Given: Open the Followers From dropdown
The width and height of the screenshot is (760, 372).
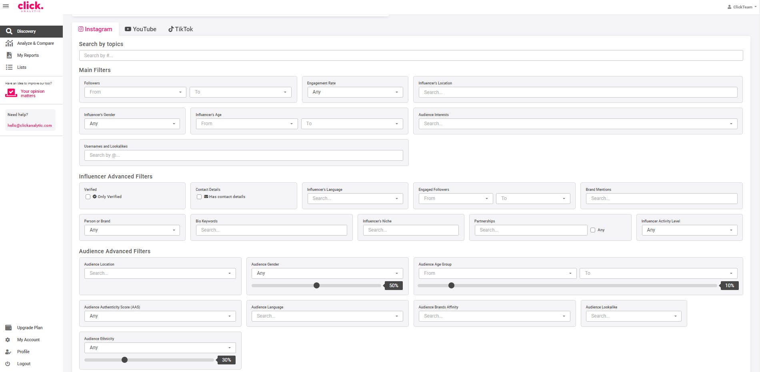Looking at the screenshot, I should (x=135, y=92).
